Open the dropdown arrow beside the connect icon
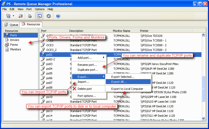209x129 pixels. 13,16
